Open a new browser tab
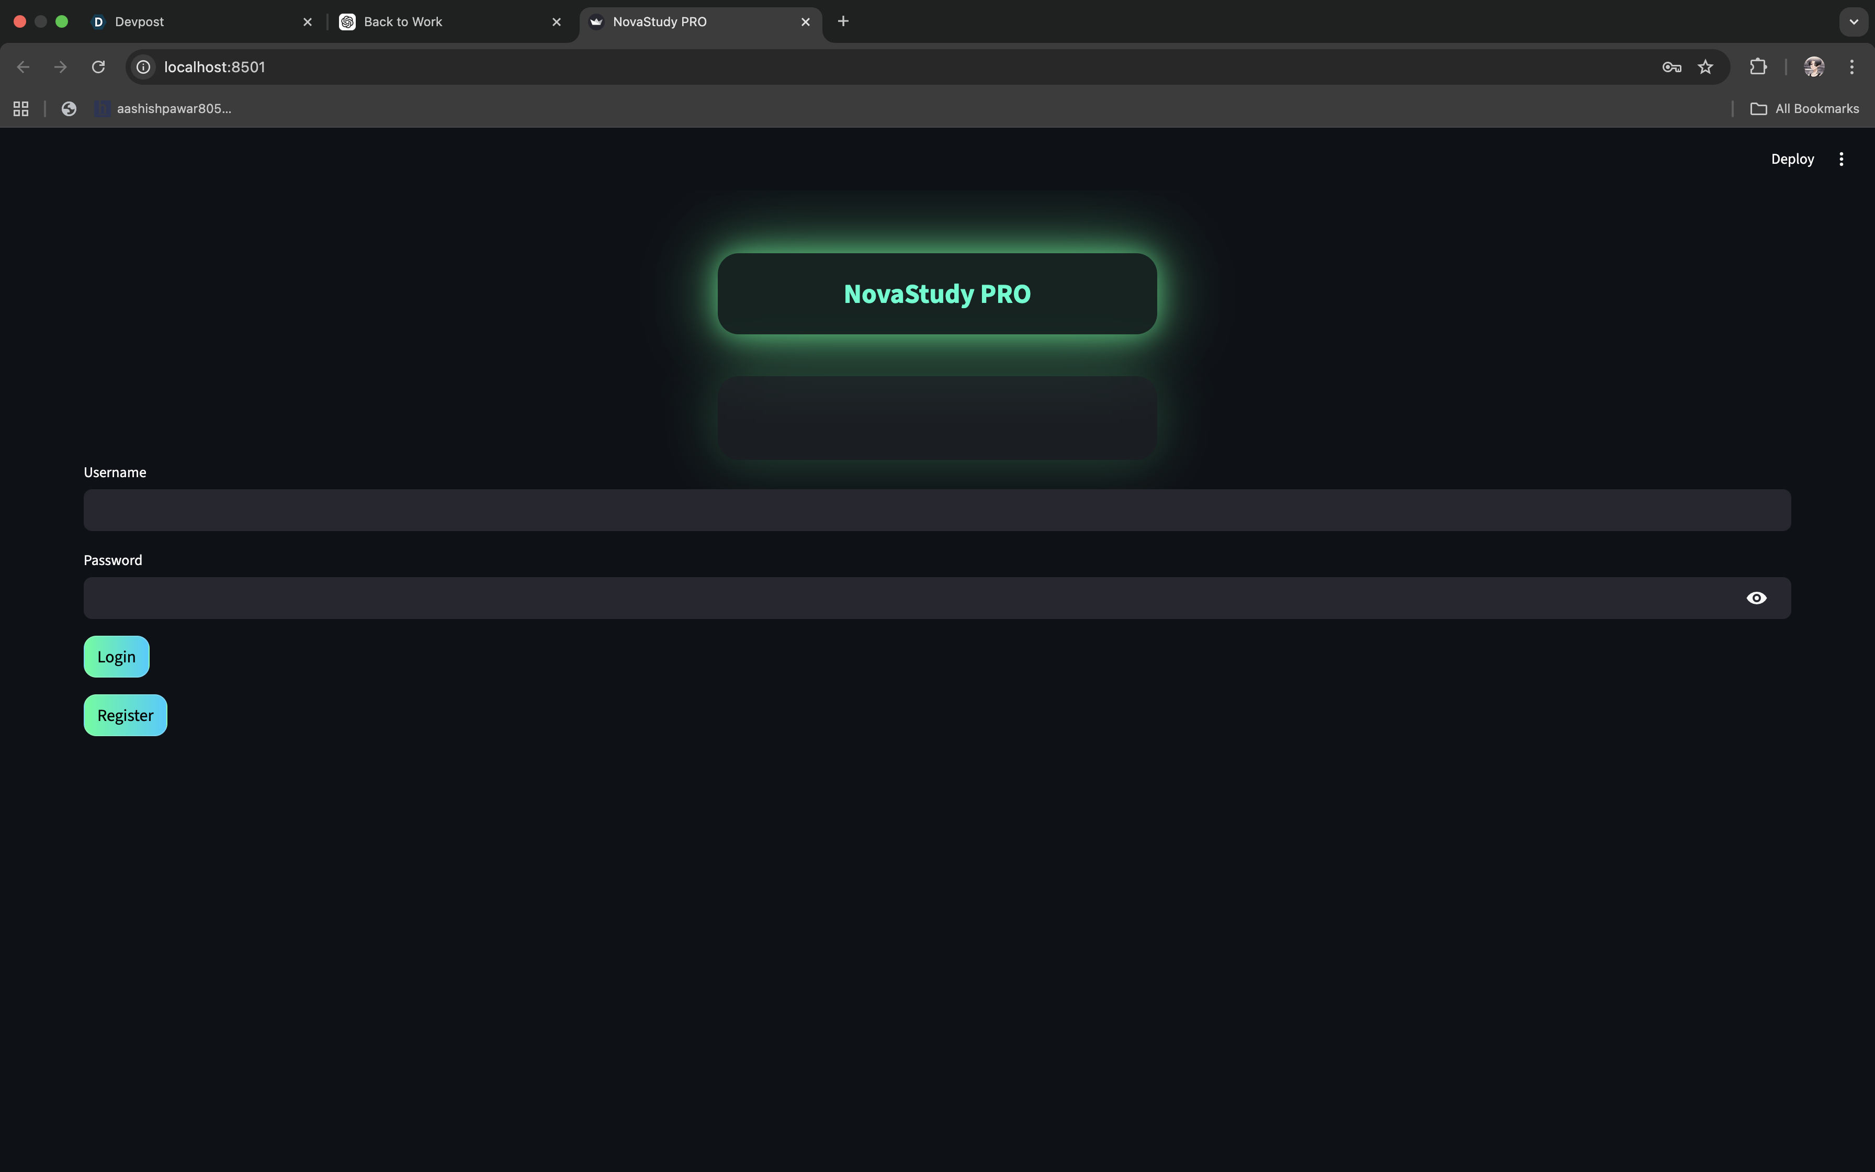Image resolution: width=1875 pixels, height=1172 pixels. [843, 21]
